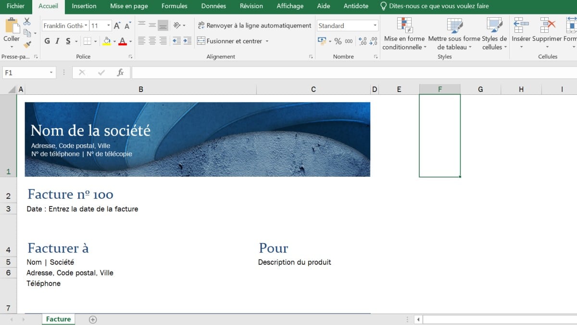Viewport: 577px width, 325px height.
Task: Click the Cut scissors icon
Action: 27,22
